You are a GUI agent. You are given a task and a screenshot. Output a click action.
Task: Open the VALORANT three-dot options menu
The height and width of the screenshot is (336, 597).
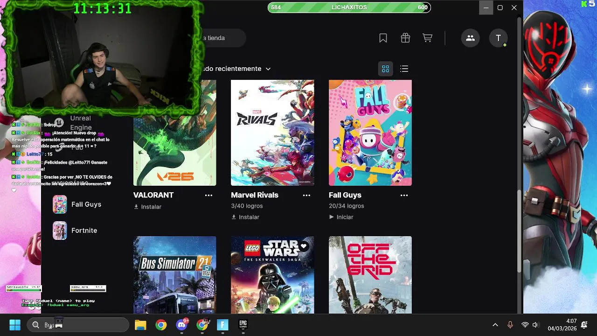click(208, 196)
